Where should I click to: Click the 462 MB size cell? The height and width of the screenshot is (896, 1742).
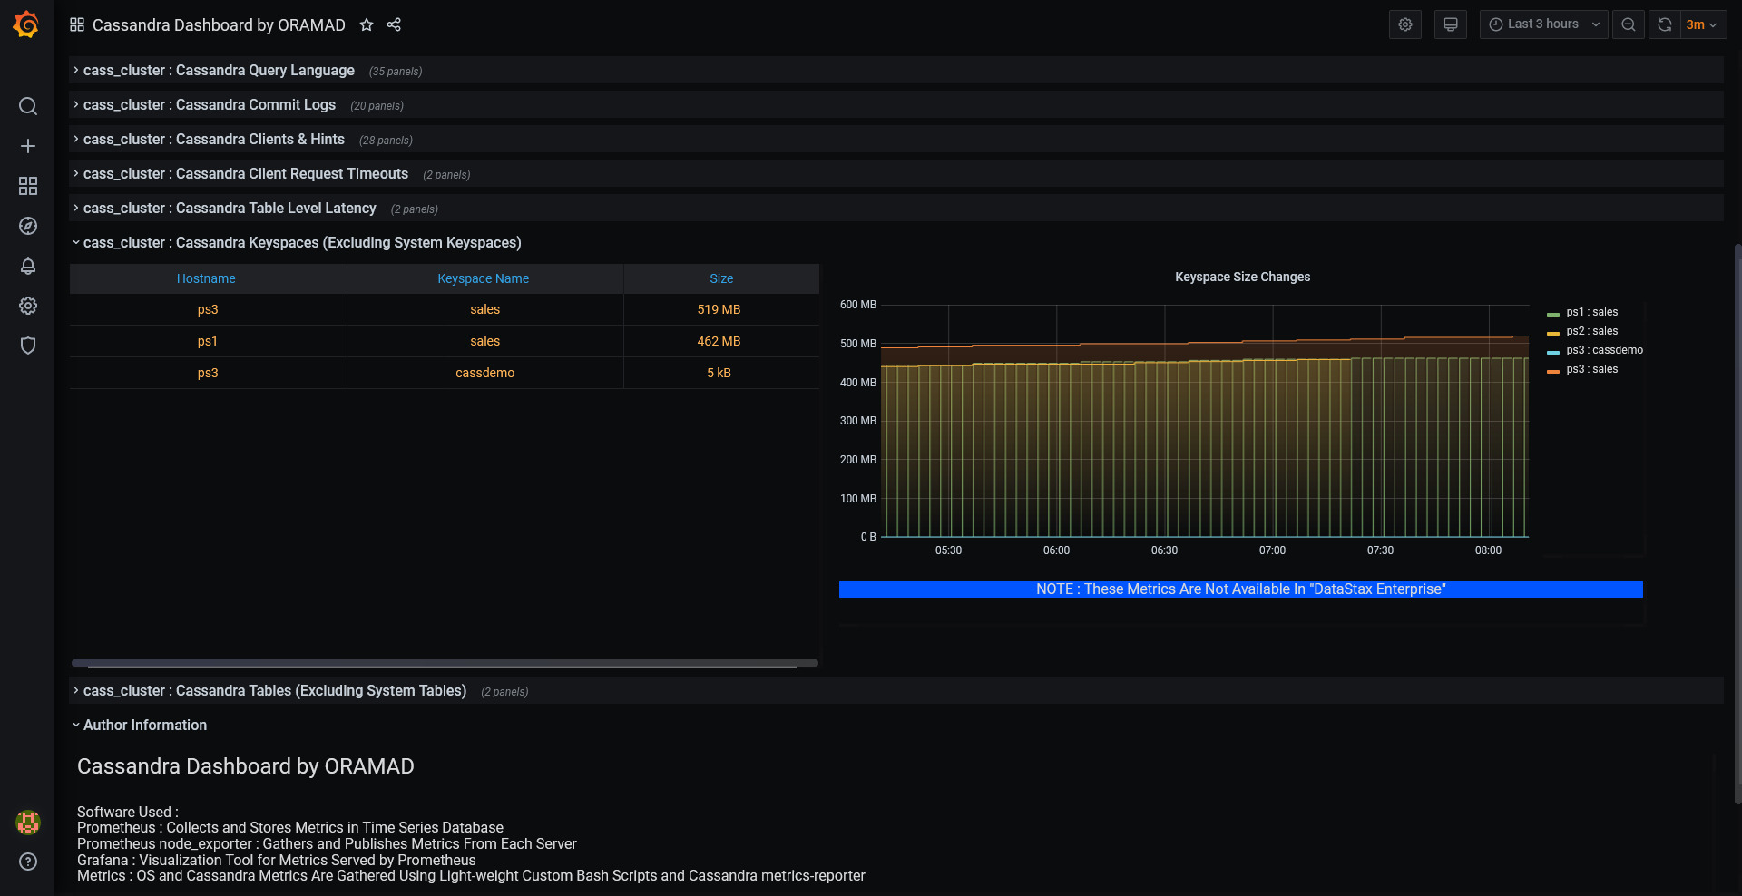point(719,341)
